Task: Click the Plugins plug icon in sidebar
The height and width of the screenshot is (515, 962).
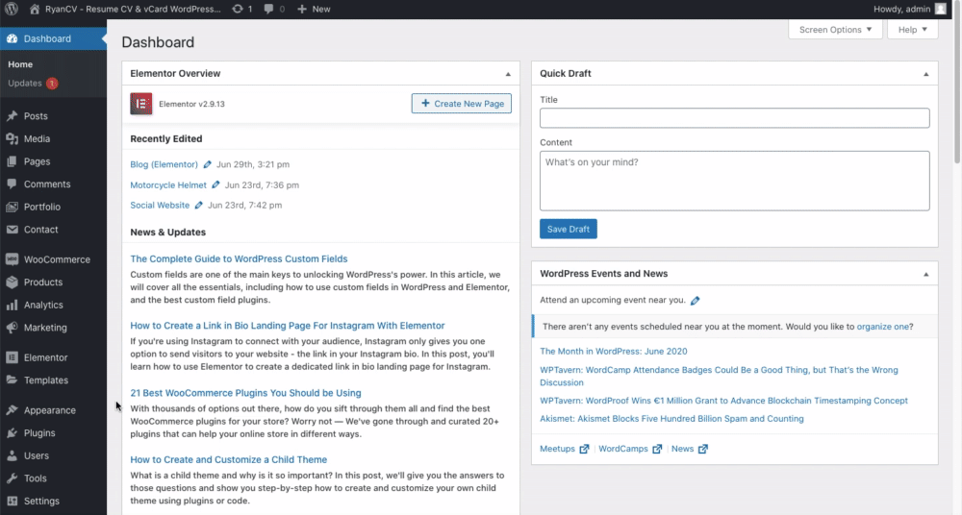Action: (12, 432)
